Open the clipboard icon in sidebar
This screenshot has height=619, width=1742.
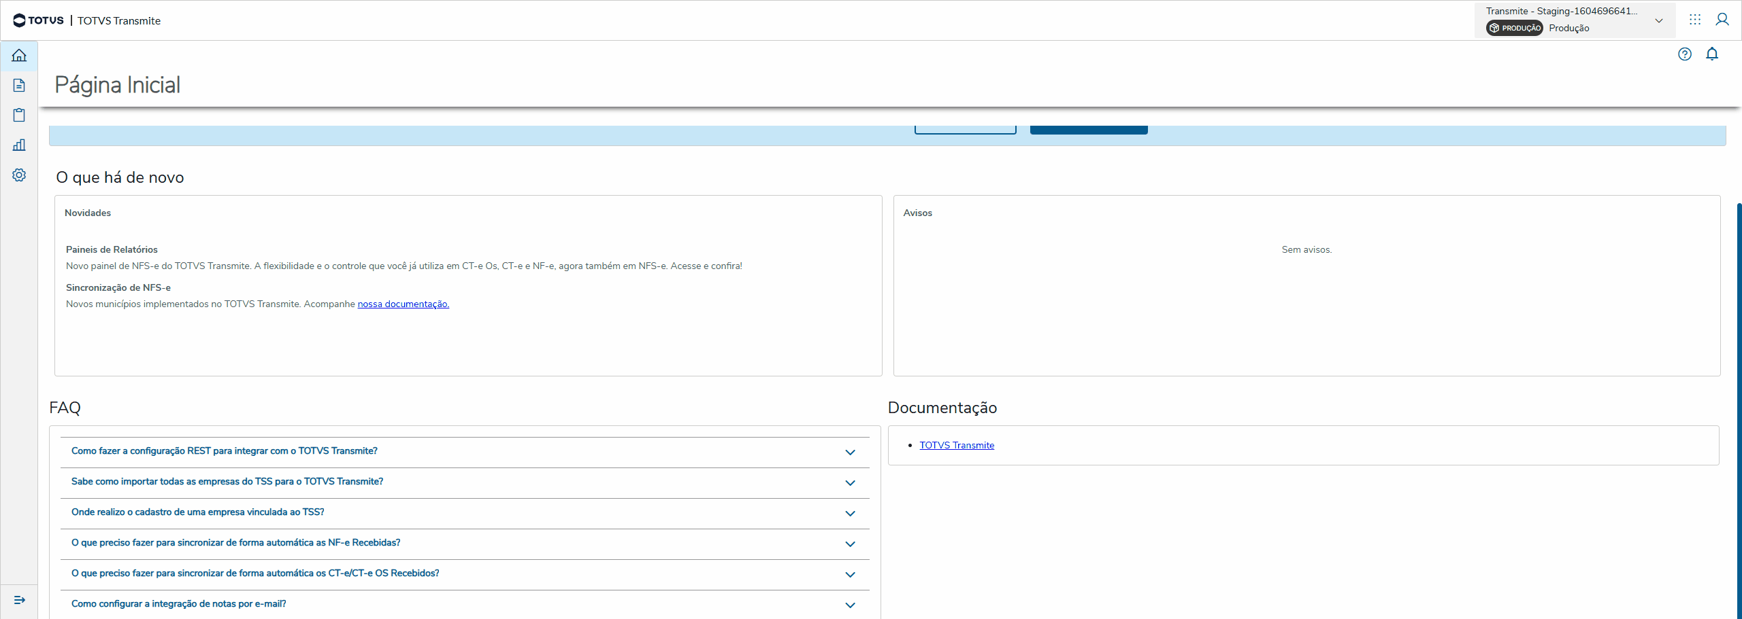point(19,115)
